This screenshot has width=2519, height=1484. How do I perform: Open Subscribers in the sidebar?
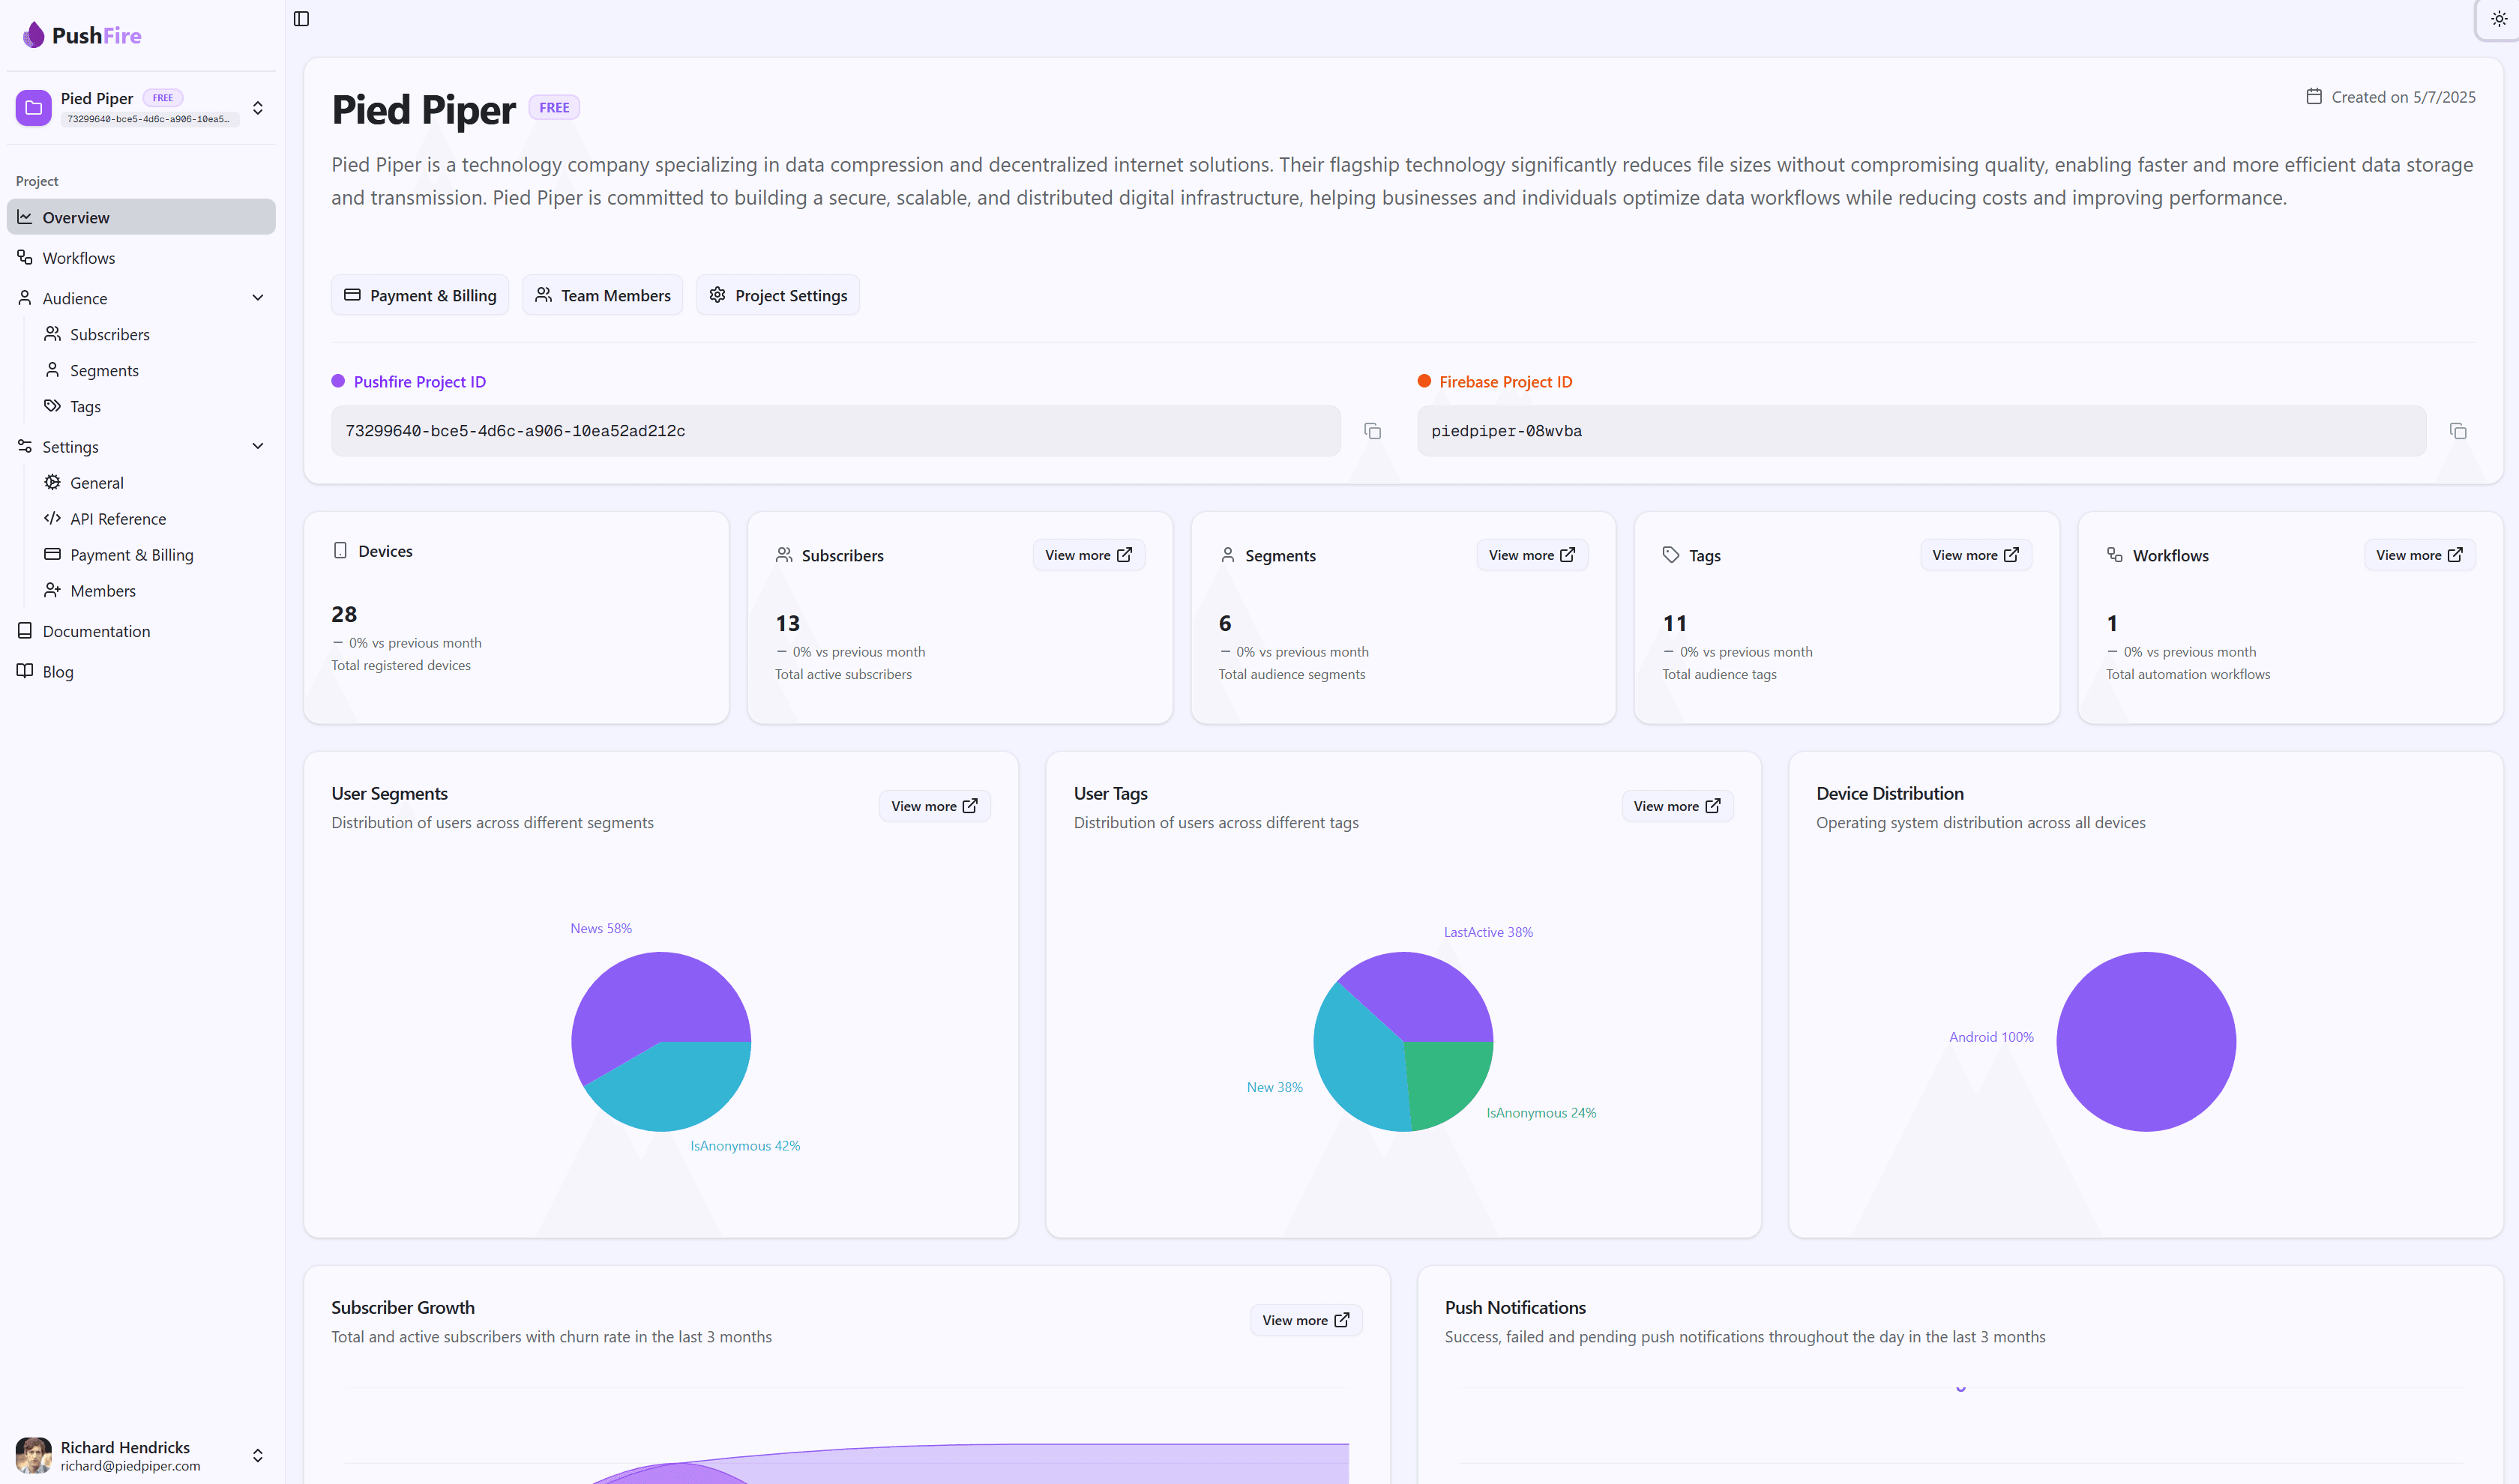pos(109,334)
